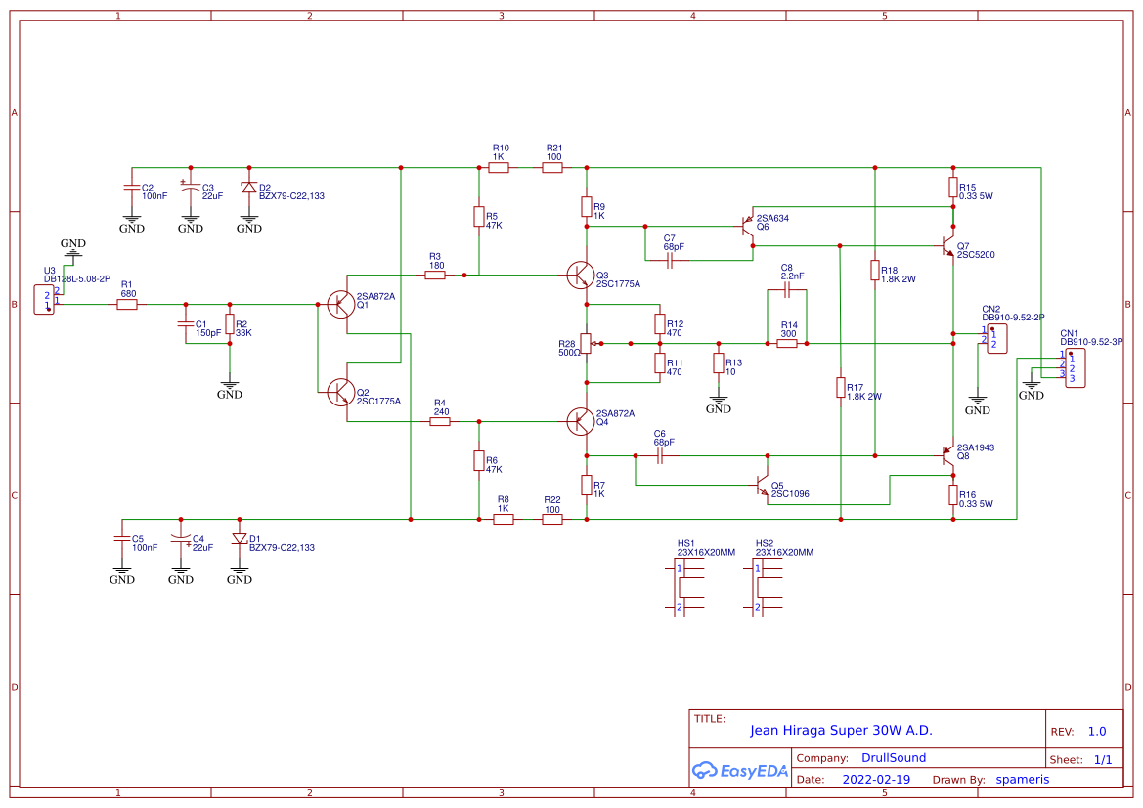The width and height of the screenshot is (1143, 808).
Task: Select the CN1 three-pin connector
Action: [1075, 367]
